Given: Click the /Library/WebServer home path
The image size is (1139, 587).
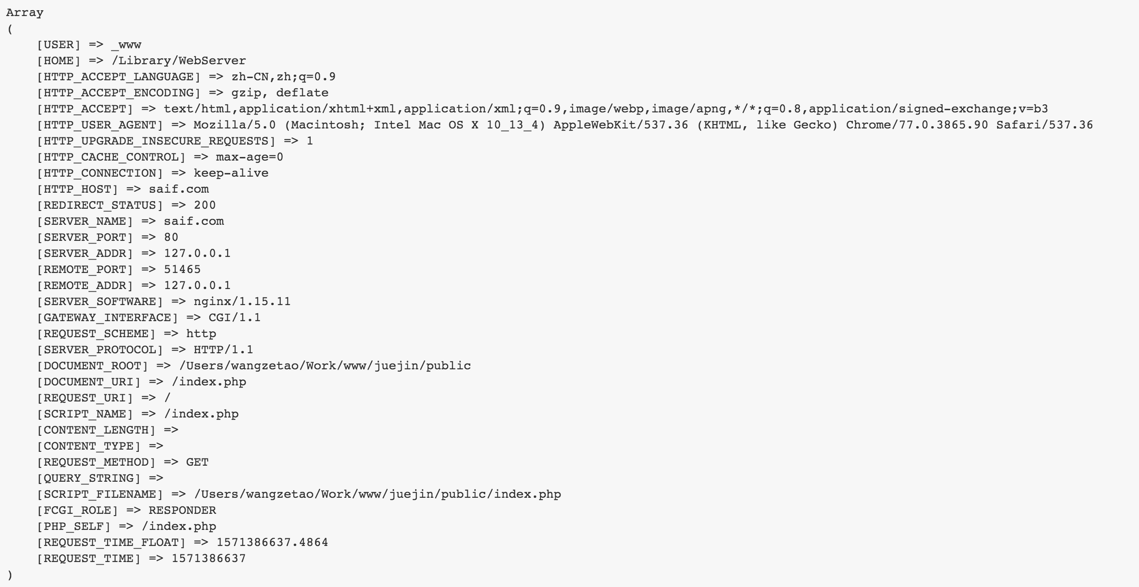Looking at the screenshot, I should [x=179, y=61].
